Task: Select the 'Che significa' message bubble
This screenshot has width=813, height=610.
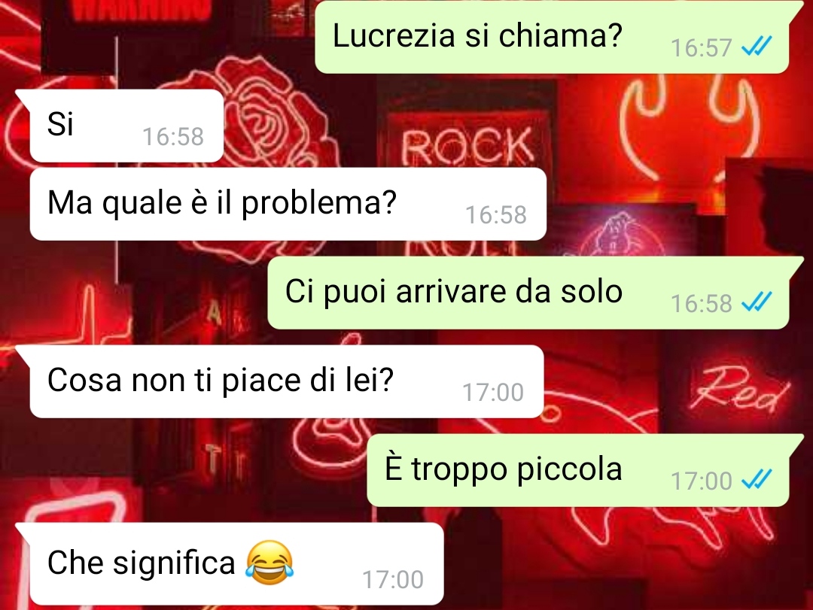Action: [x=236, y=564]
